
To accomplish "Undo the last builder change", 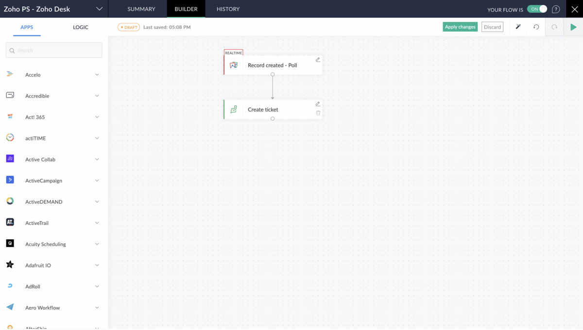I will click(x=536, y=27).
